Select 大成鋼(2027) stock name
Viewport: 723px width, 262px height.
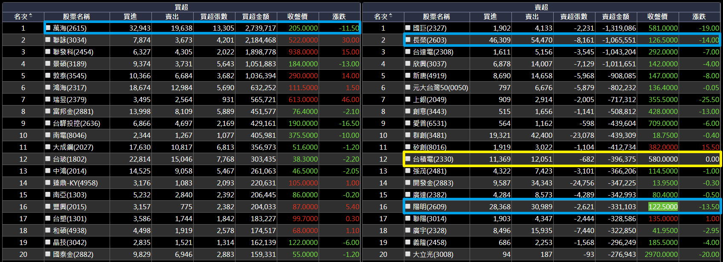pyautogui.click(x=73, y=147)
